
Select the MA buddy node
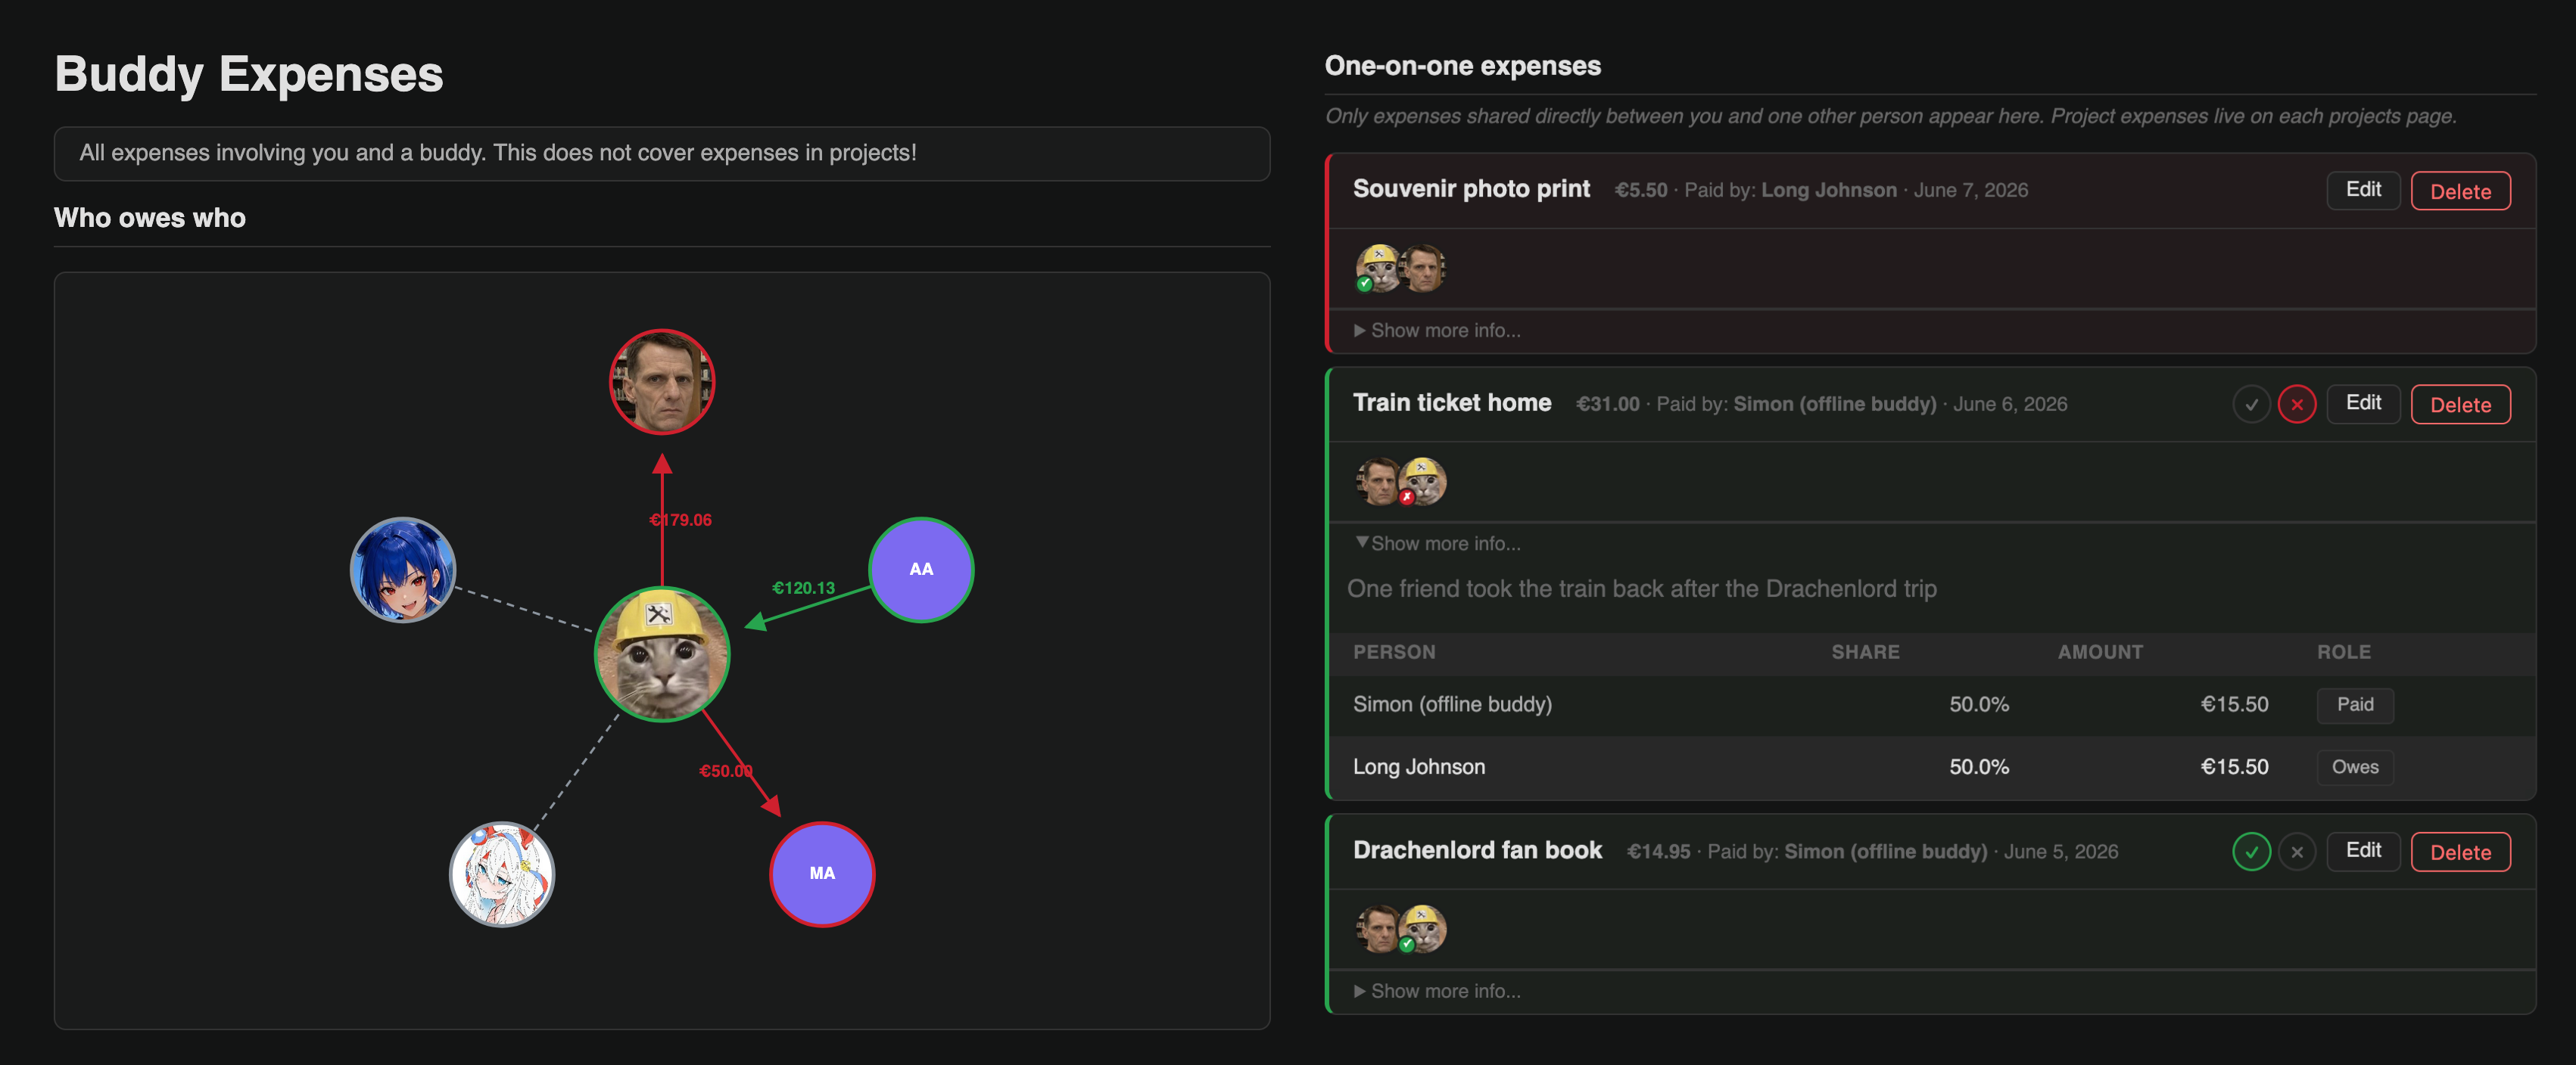pos(821,873)
